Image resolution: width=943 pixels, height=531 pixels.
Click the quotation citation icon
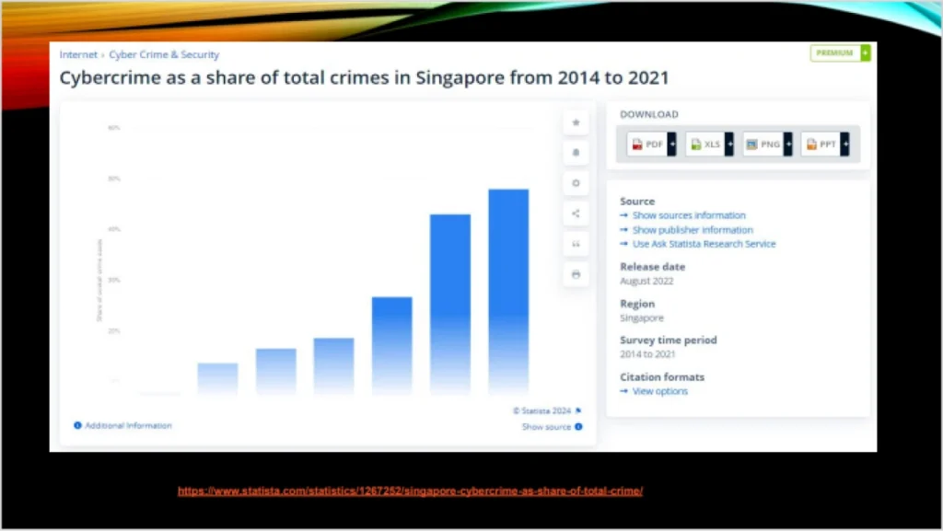[x=576, y=244]
